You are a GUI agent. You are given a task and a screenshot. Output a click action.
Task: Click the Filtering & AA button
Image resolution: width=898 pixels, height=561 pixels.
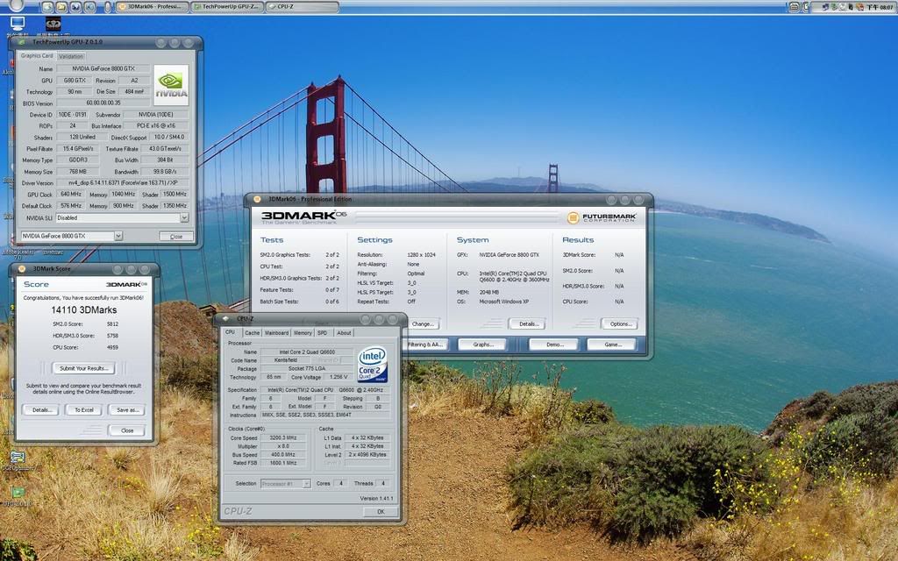click(425, 344)
